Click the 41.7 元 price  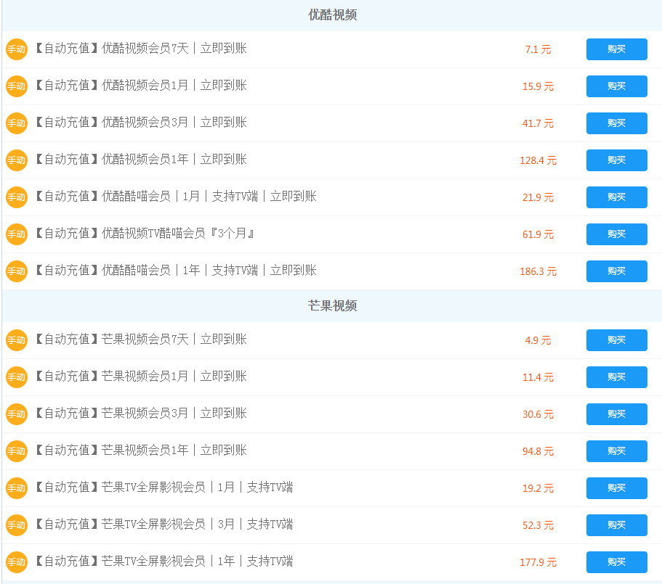click(x=538, y=124)
